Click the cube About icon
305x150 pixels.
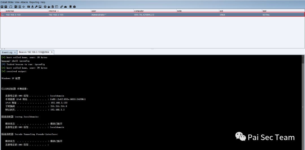[74, 6]
